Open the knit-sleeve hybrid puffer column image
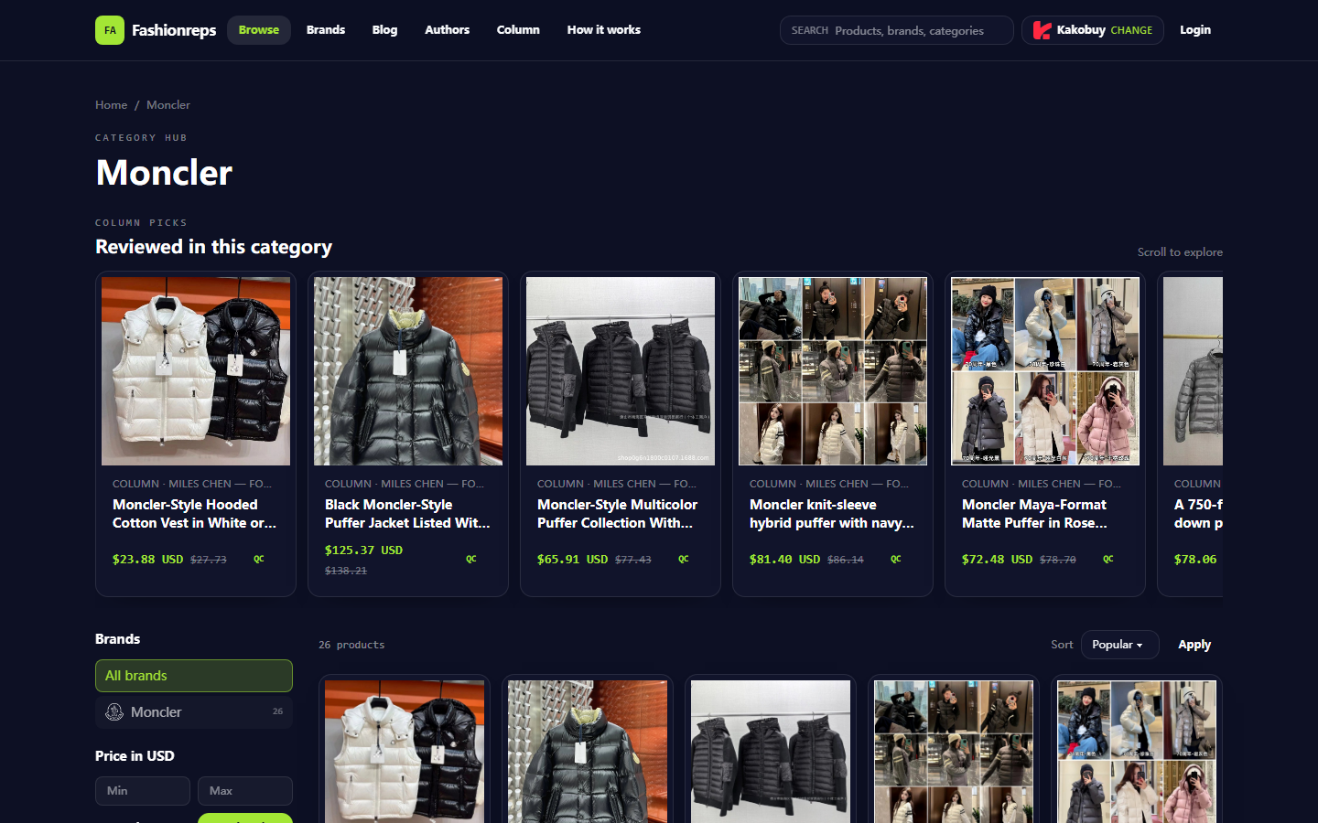This screenshot has height=823, width=1318. pos(833,371)
